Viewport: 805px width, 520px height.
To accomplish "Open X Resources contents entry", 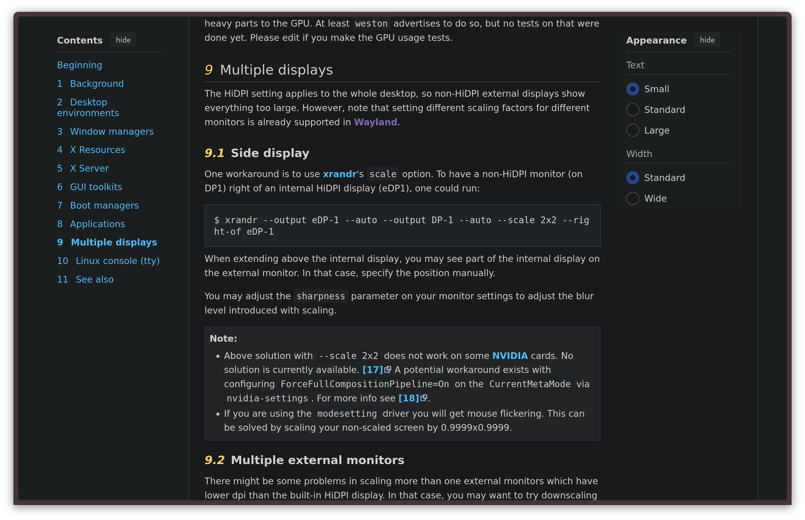I will pos(97,150).
